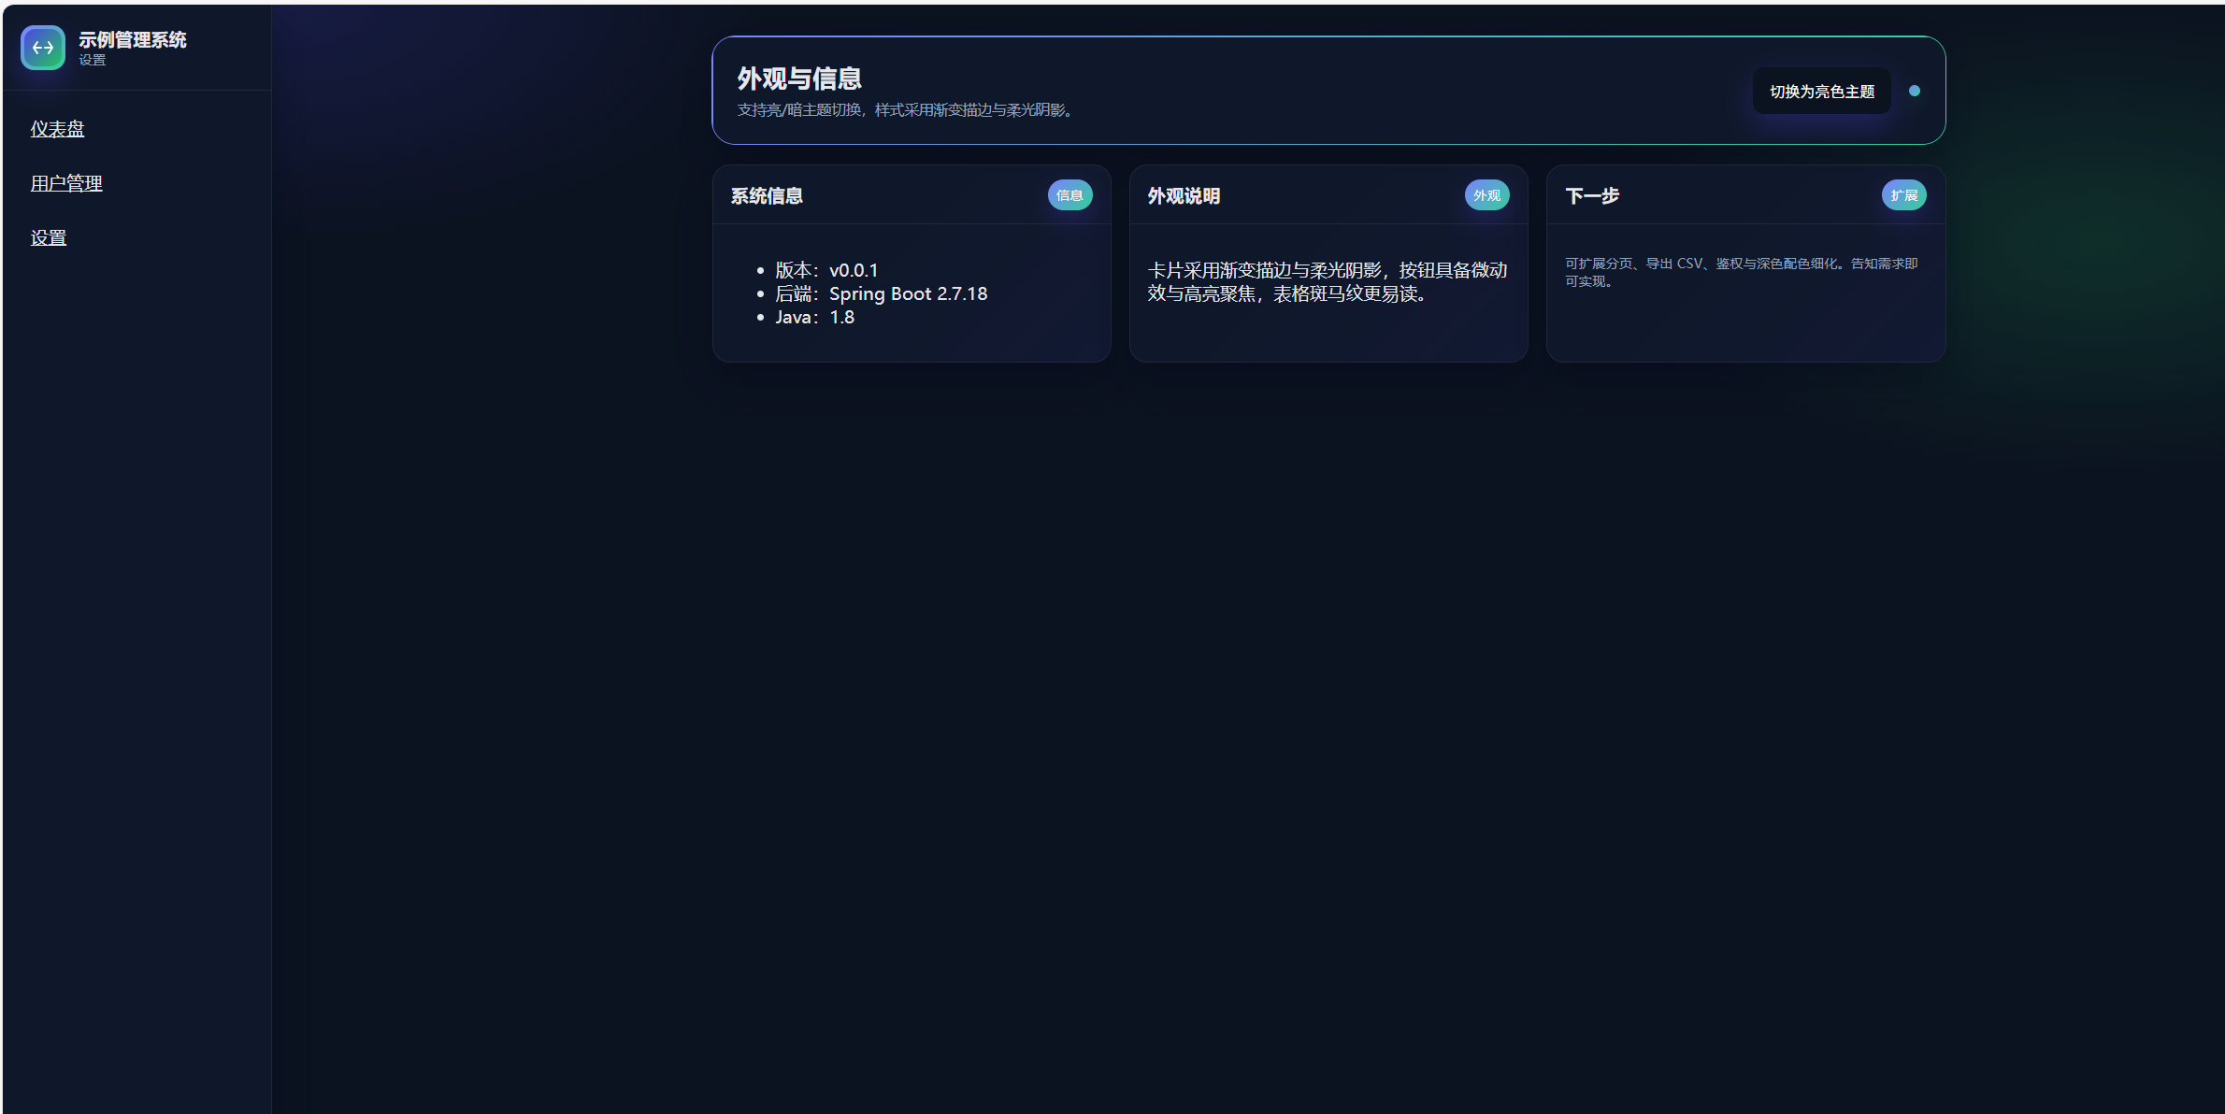The height and width of the screenshot is (1114, 2225).
Task: Click the 扩展 badge on 下一步 card
Action: [1903, 195]
